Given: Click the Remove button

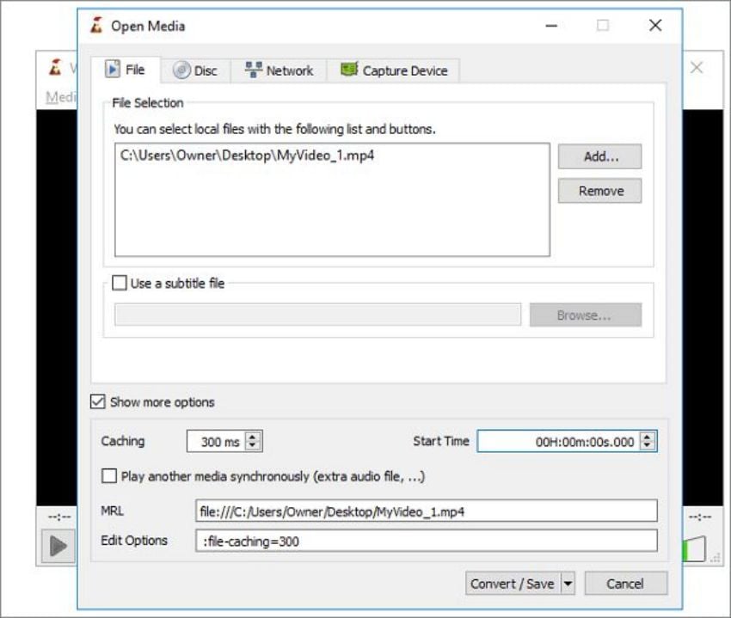Looking at the screenshot, I should click(599, 191).
